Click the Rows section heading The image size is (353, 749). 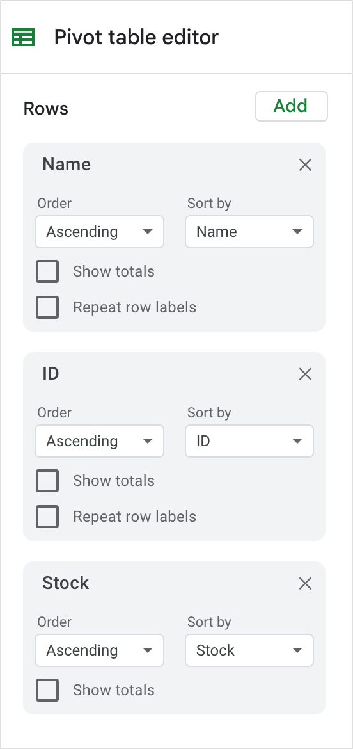point(46,108)
